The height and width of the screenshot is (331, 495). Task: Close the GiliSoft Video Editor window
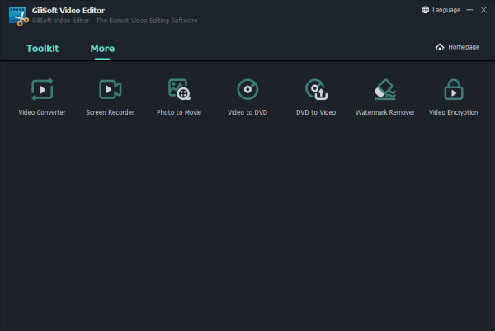pyautogui.click(x=483, y=10)
